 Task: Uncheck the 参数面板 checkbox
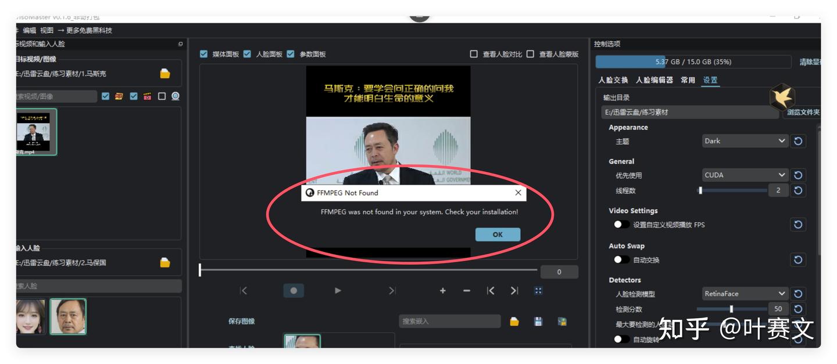pos(291,54)
